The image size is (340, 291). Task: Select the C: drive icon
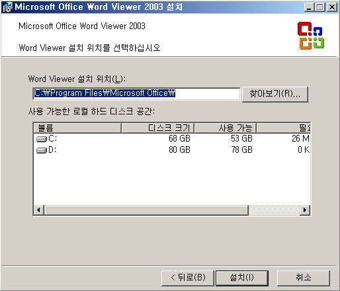pyautogui.click(x=41, y=139)
